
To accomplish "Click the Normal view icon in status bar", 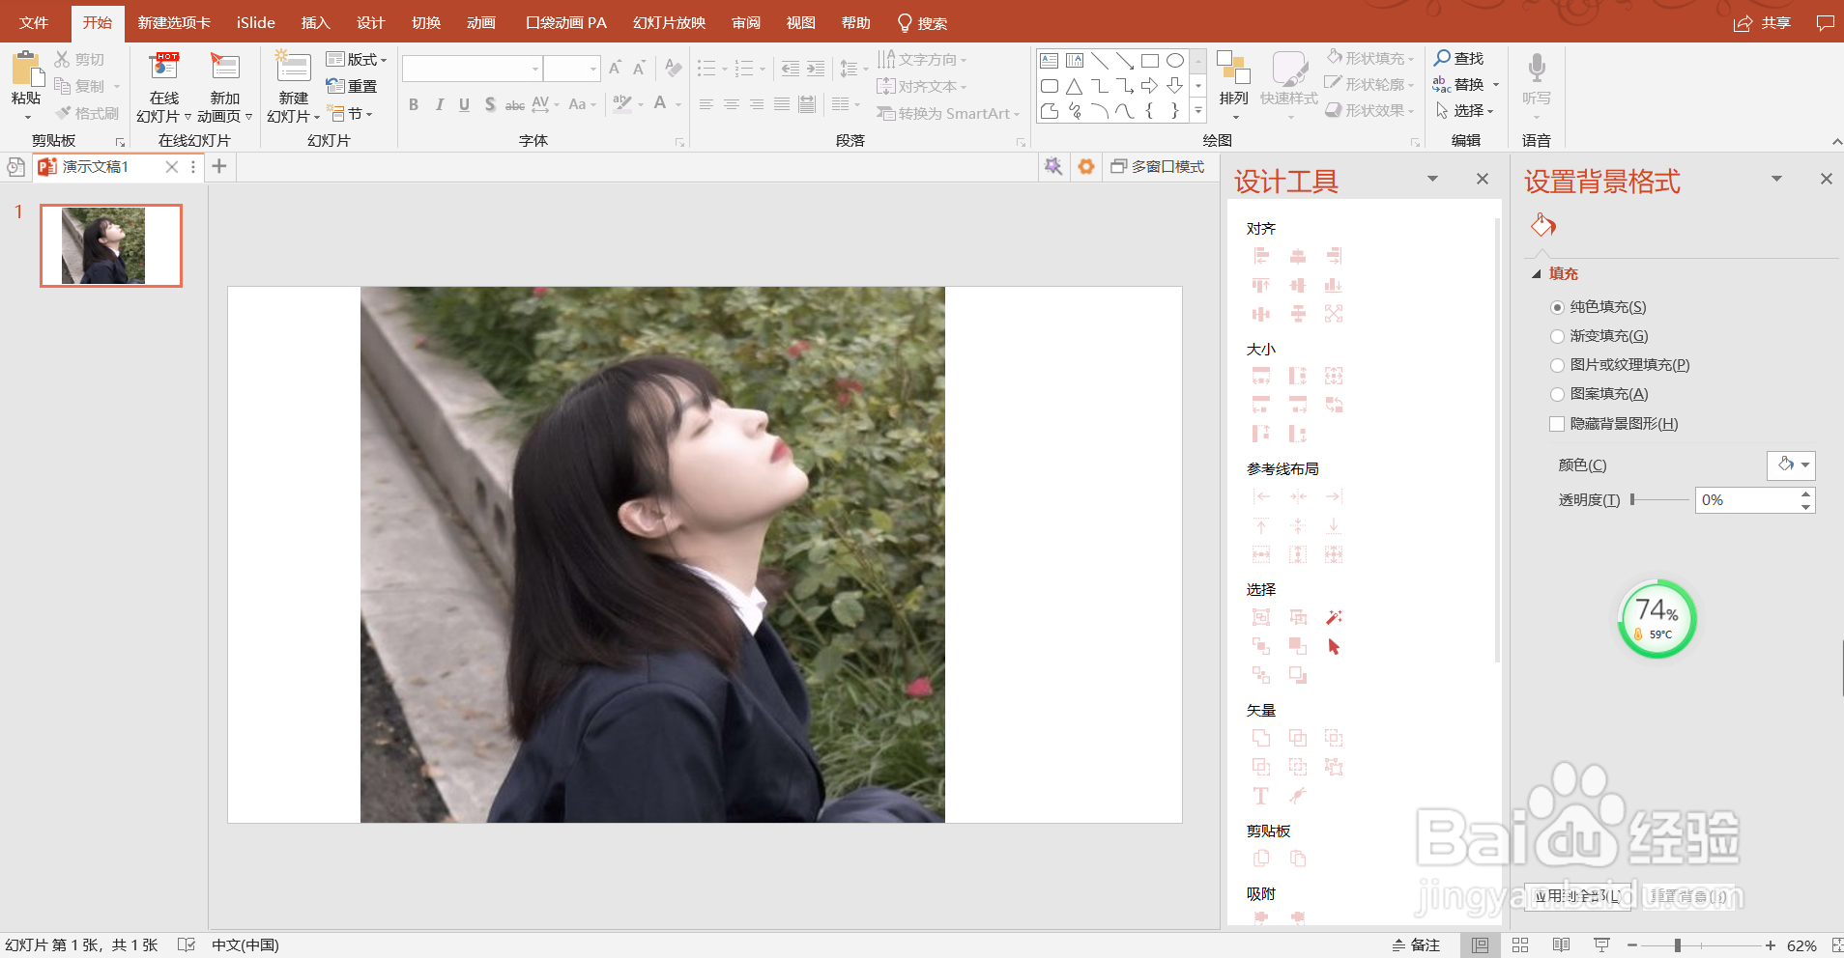I will pos(1480,945).
